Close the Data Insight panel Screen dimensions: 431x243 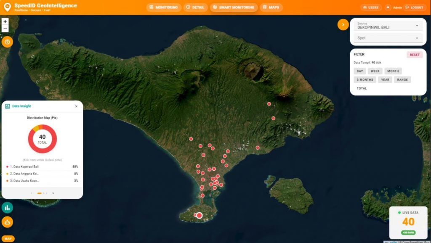click(76, 106)
